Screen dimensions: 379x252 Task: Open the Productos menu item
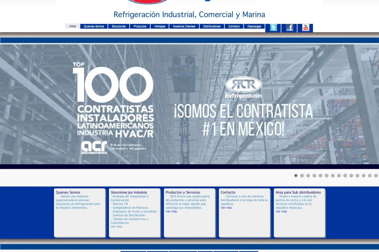tap(140, 26)
